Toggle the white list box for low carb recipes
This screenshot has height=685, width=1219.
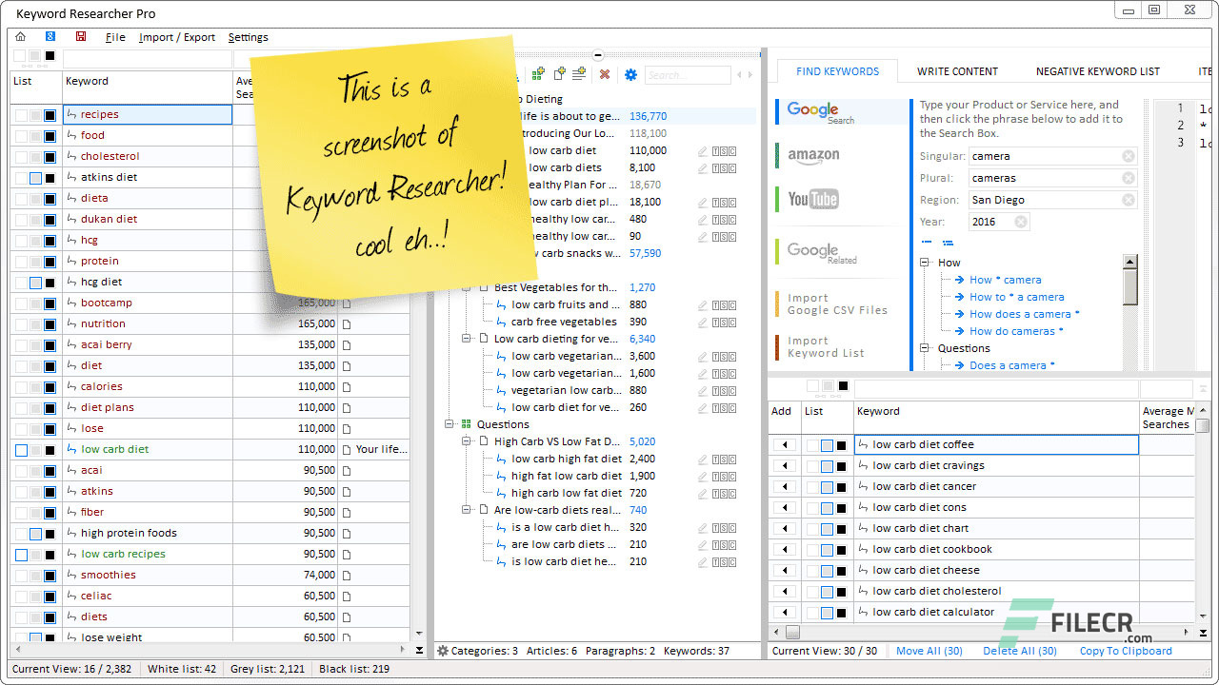tap(21, 554)
